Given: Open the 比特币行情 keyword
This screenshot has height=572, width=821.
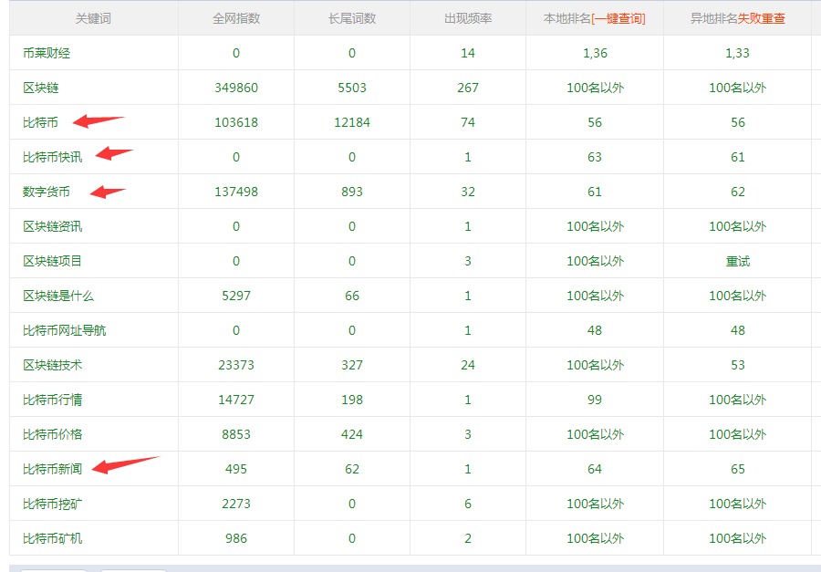Looking at the screenshot, I should point(52,400).
